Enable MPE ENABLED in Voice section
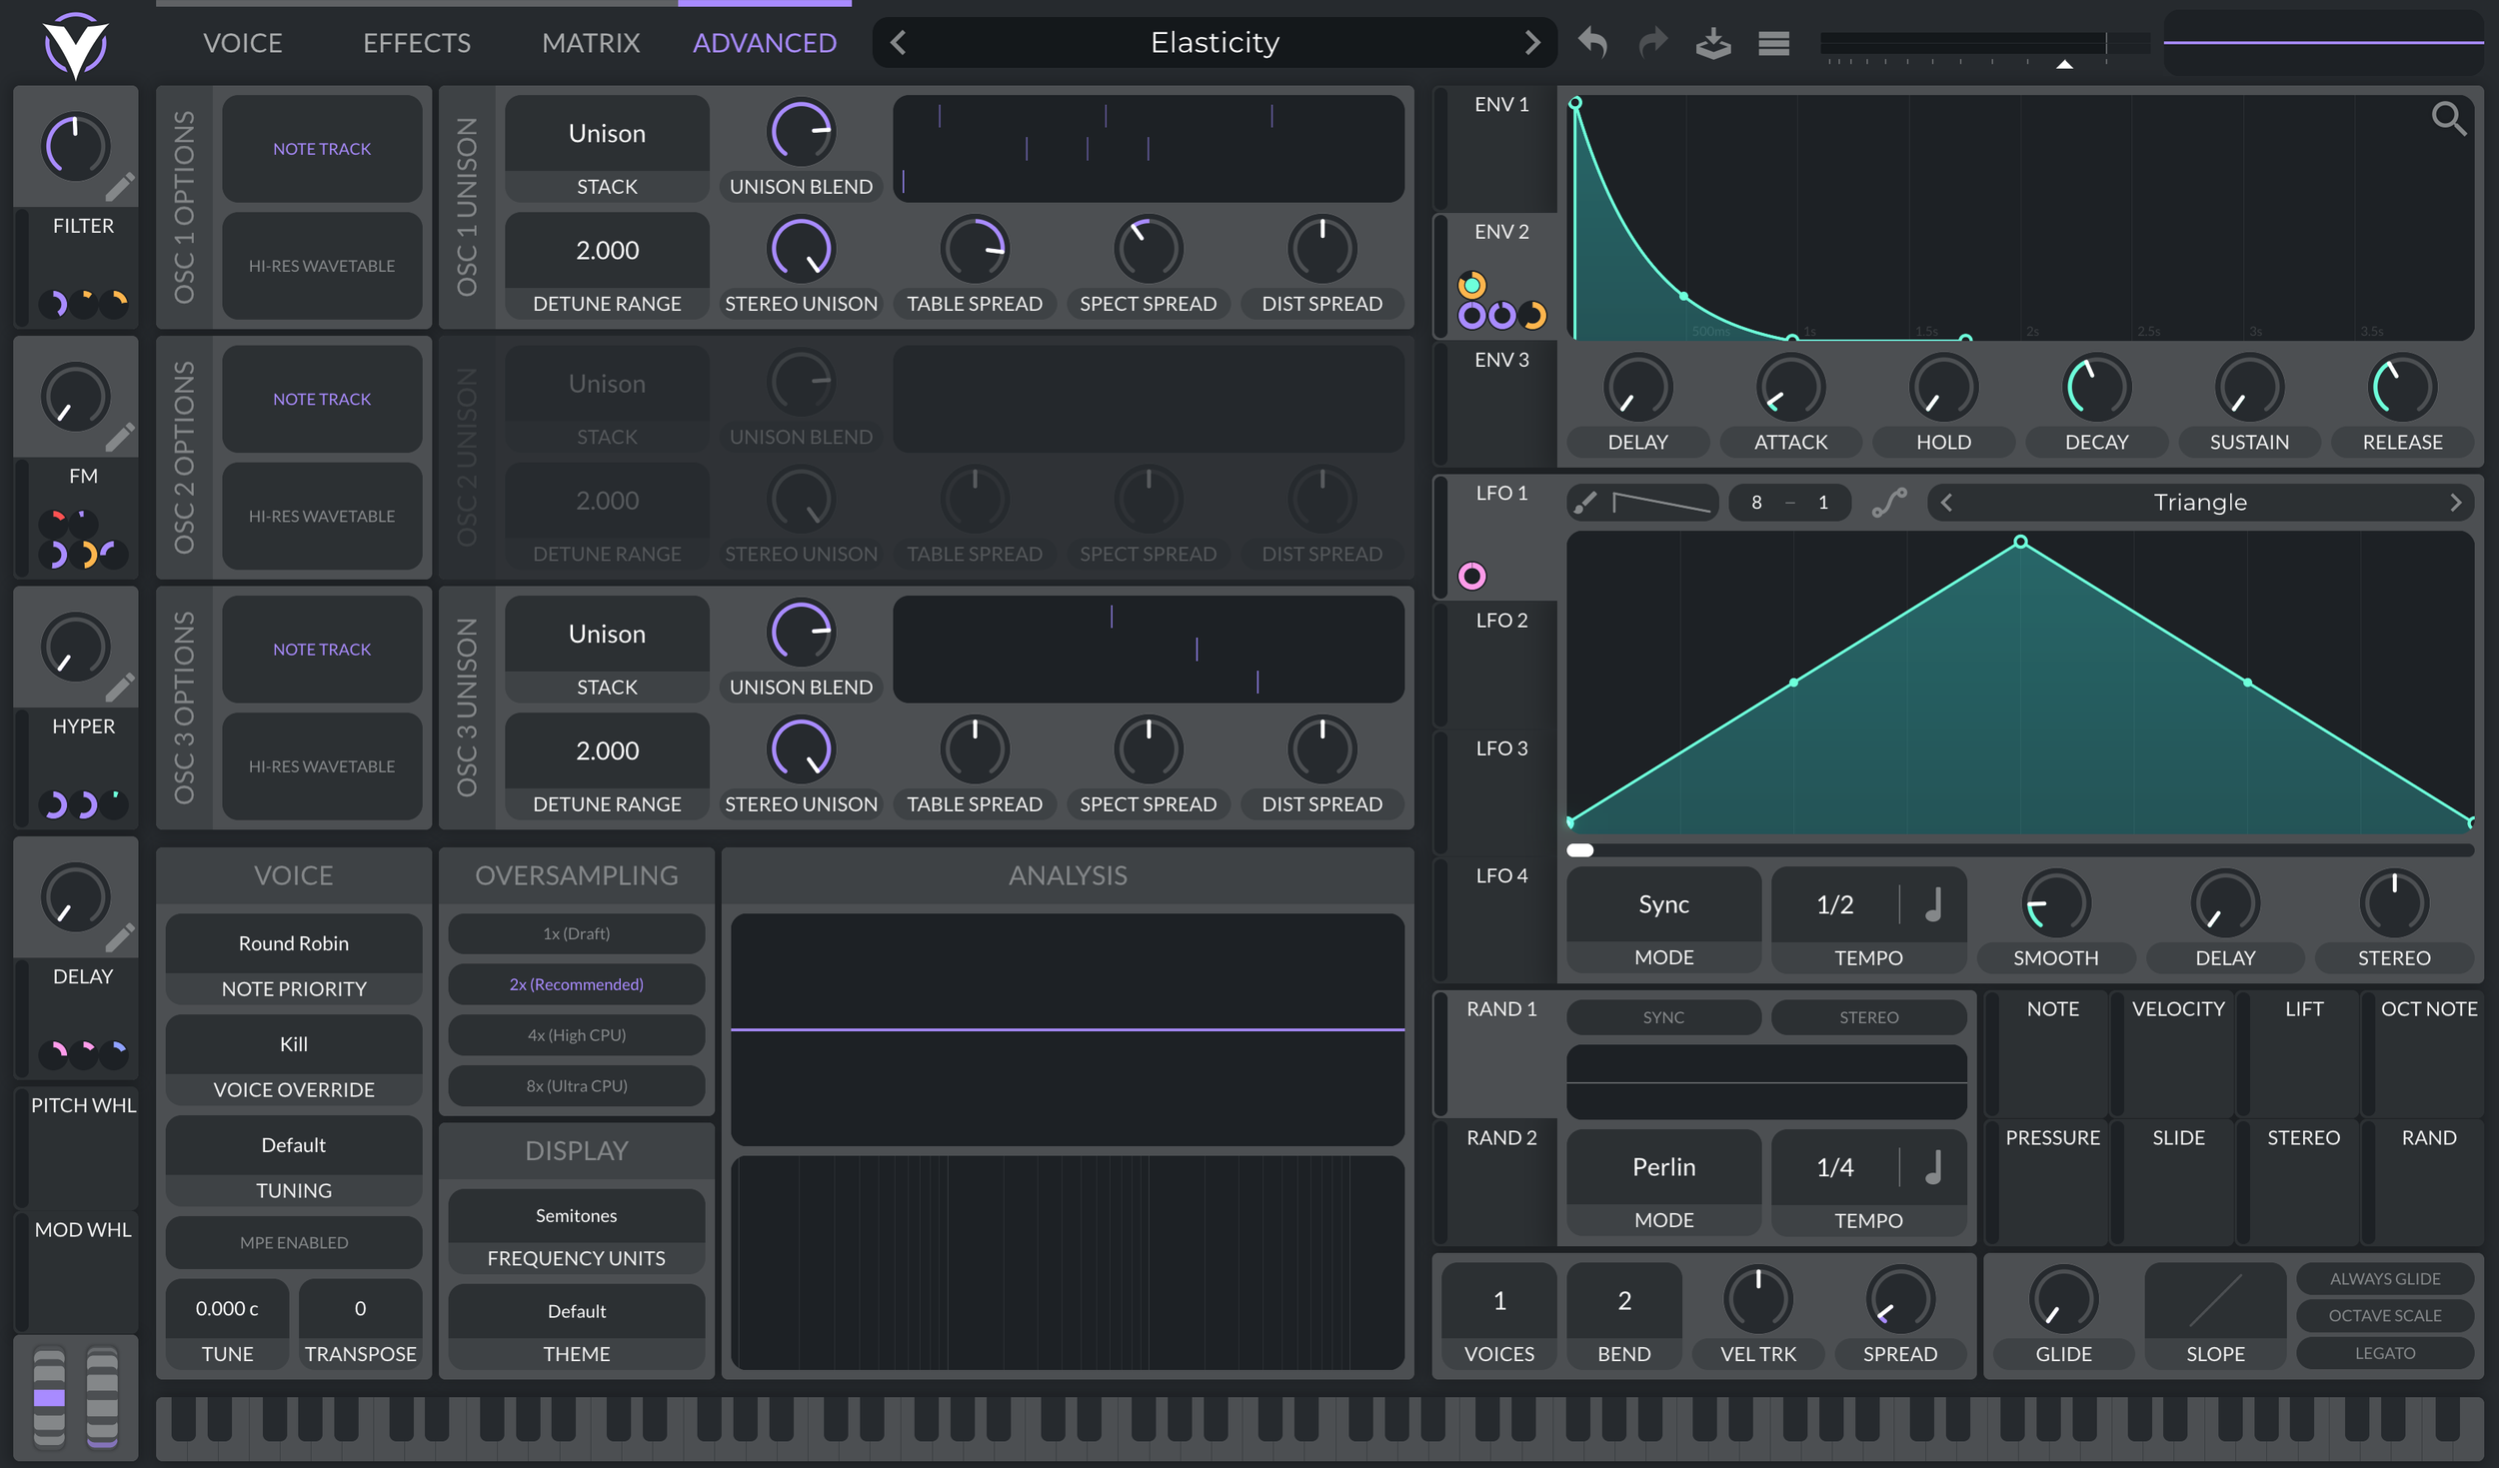Image resolution: width=2499 pixels, height=1468 pixels. (294, 1242)
